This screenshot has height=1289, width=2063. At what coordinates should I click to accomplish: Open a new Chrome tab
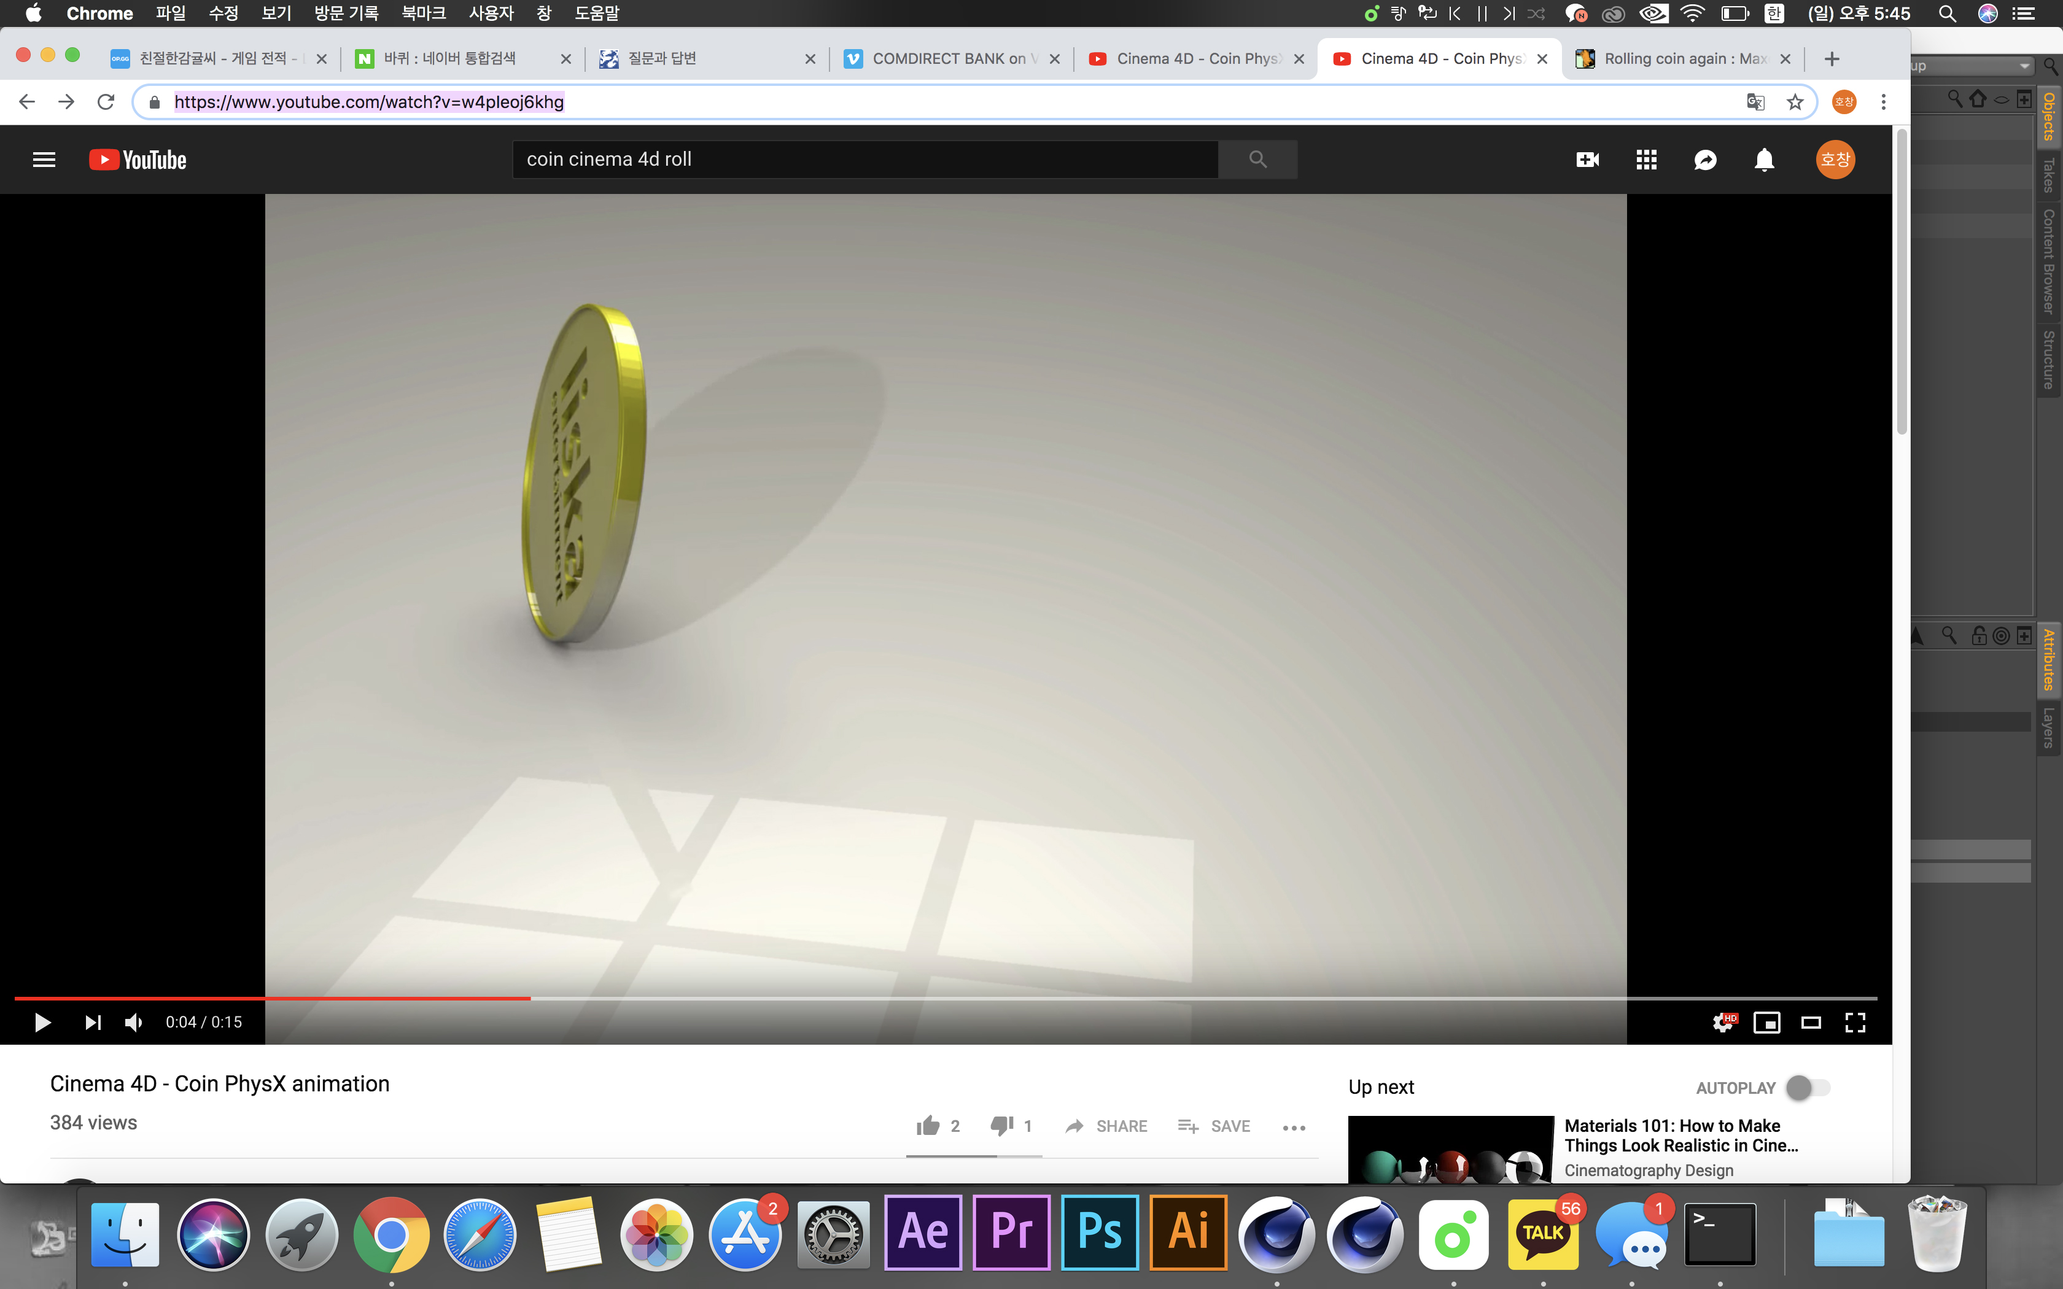(x=1831, y=58)
